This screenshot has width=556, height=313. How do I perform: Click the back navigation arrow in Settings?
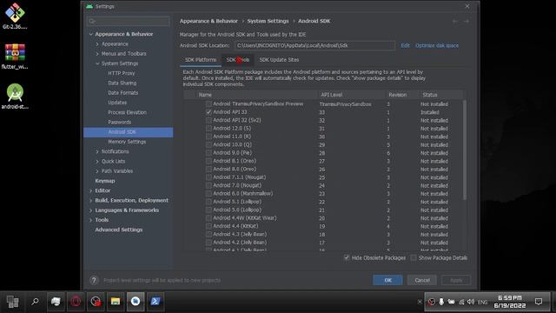click(455, 21)
